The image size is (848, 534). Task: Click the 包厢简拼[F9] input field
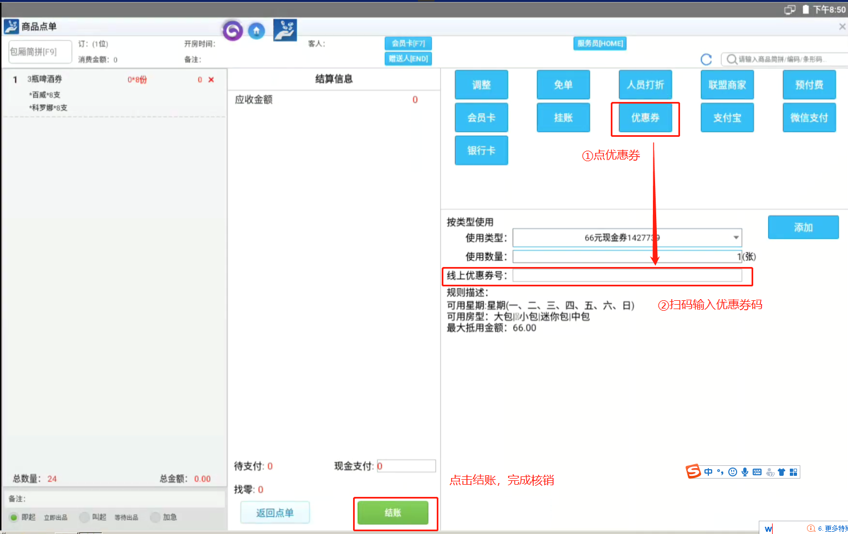coord(40,52)
